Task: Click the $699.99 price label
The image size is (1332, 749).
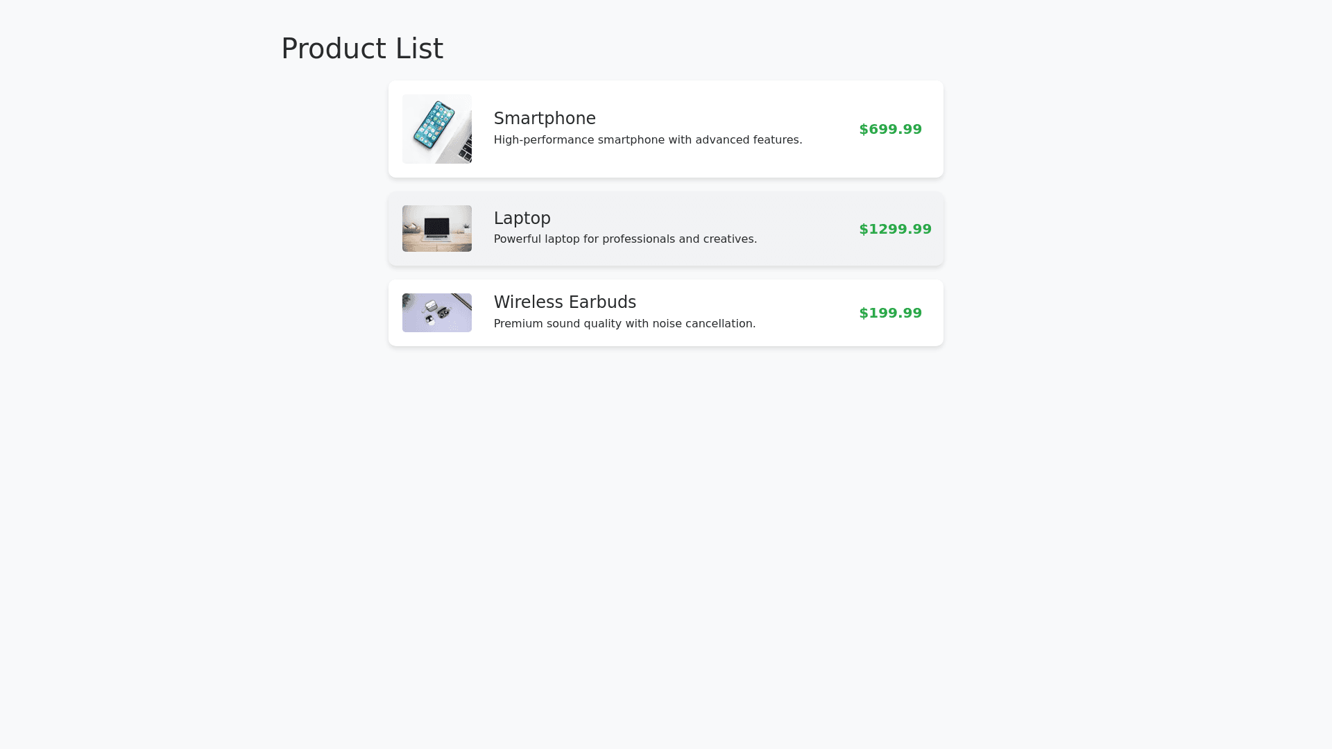Action: click(x=890, y=130)
